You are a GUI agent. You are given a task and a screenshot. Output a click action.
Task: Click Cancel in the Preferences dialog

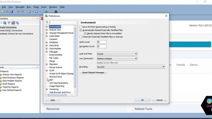tap(159, 100)
